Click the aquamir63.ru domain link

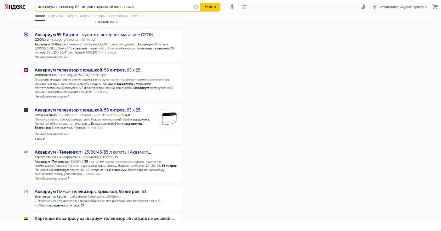(x=45, y=157)
